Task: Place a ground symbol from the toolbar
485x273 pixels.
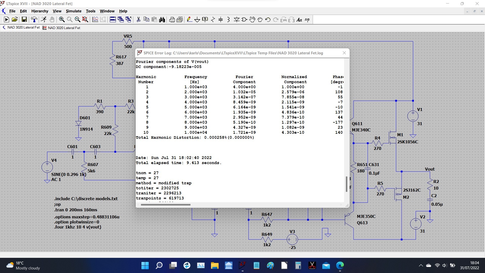Action: (197, 19)
